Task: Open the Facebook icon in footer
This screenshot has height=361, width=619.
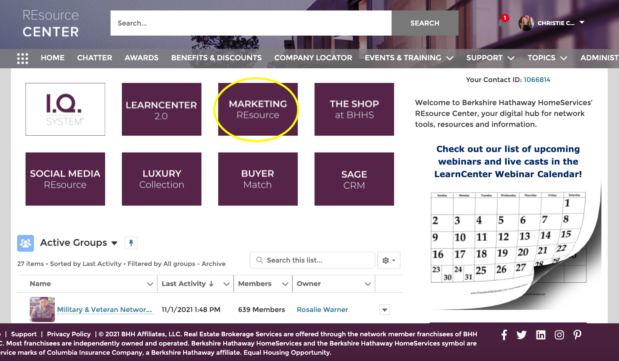Action: pyautogui.click(x=504, y=335)
